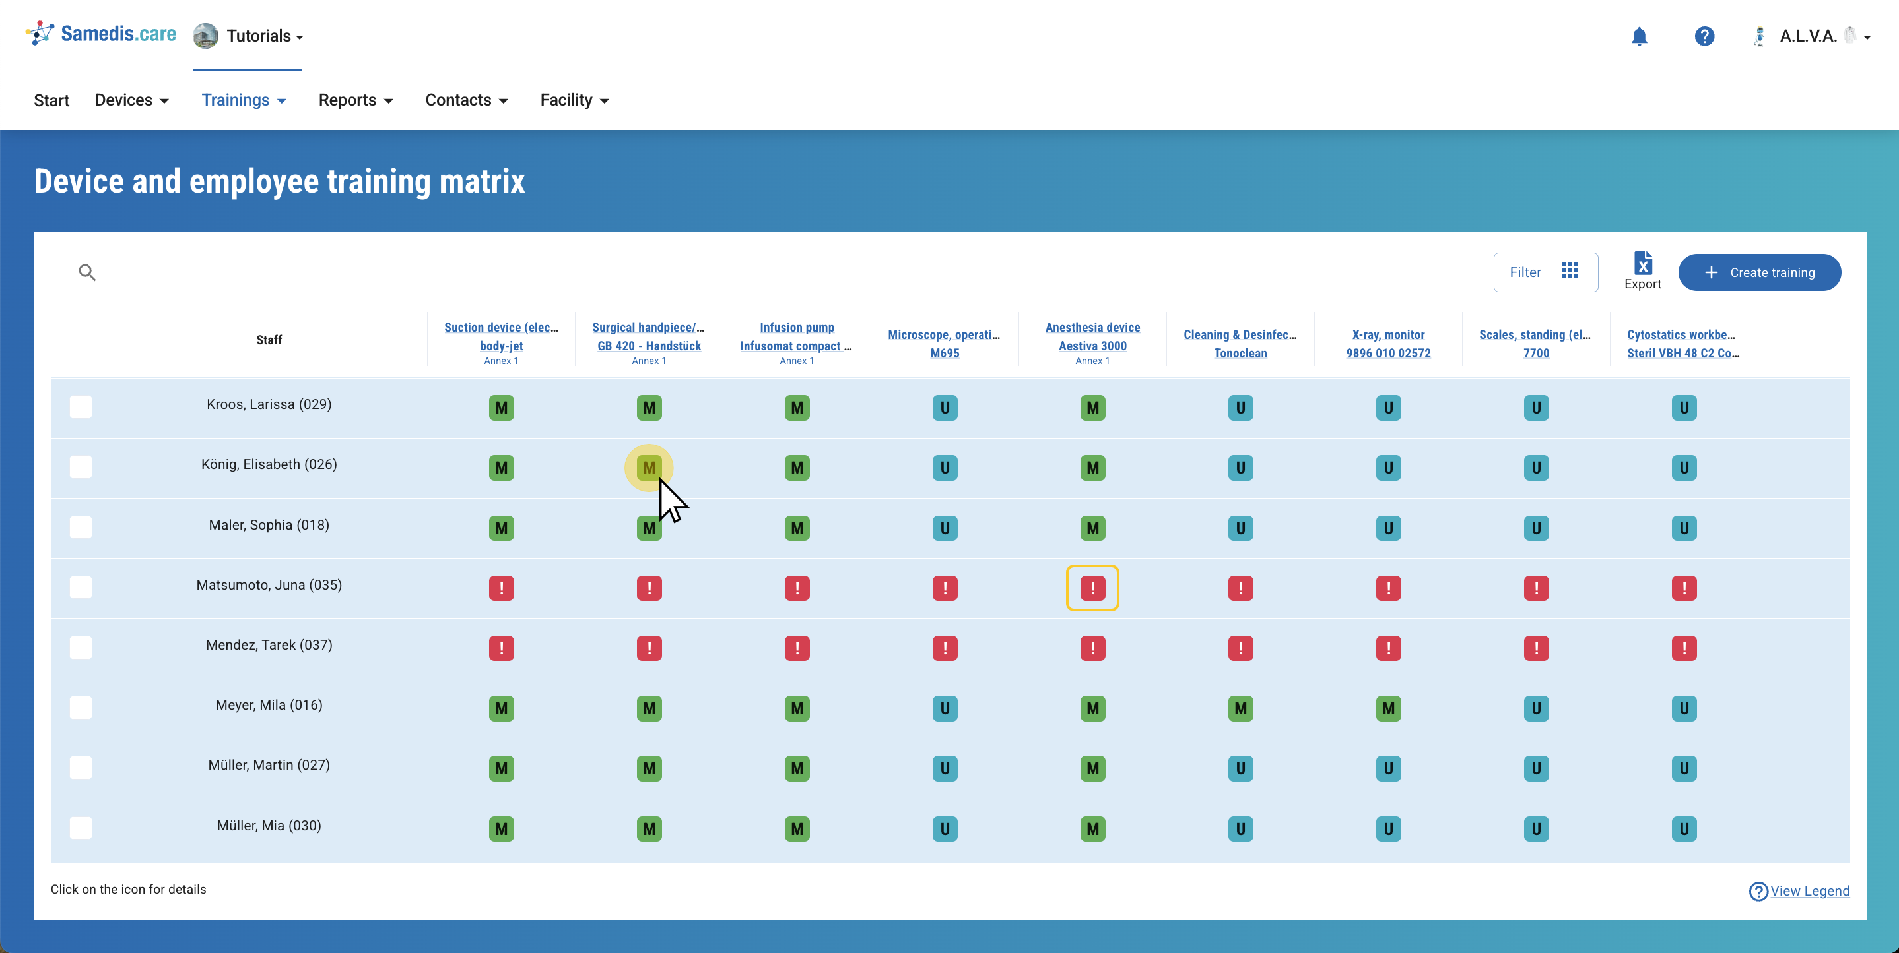Tick the checkbox next to Matsumoto, Juna
Screen dimensions: 1899x953
[x=81, y=587]
